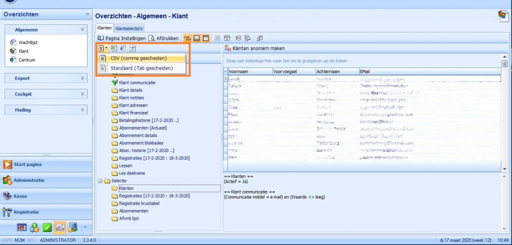Select the chart overview icon in bottom bar

[x=59, y=227]
